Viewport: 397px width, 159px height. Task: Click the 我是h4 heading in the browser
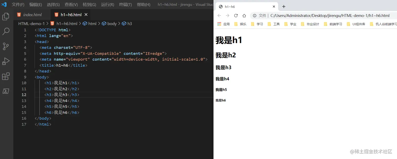click(222, 79)
